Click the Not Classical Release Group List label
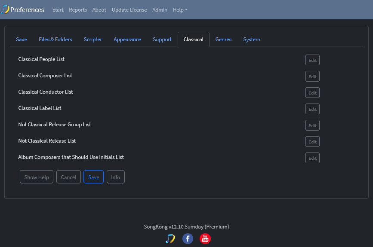This screenshot has height=247, width=373. [x=55, y=125]
